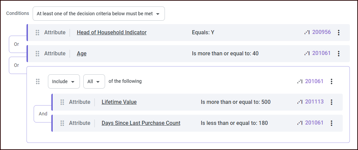358x150 pixels.
Task: Open the kebab menu for Head of Household Indicator
Action: coord(338,33)
